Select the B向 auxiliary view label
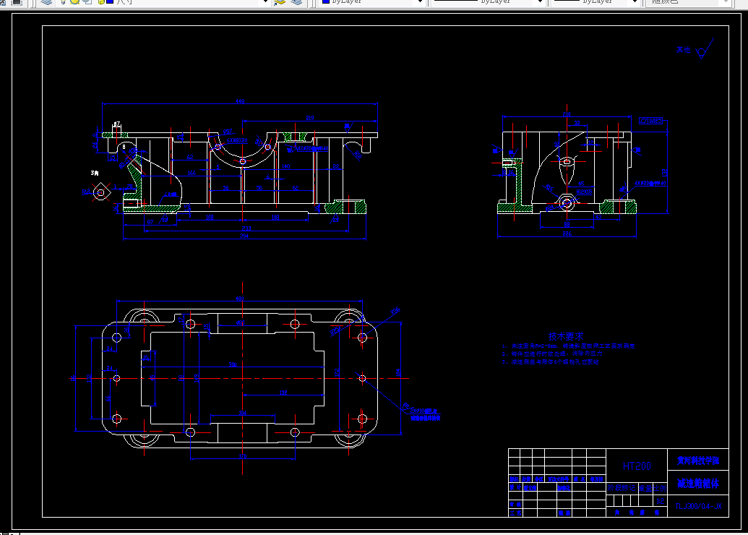 coord(95,173)
